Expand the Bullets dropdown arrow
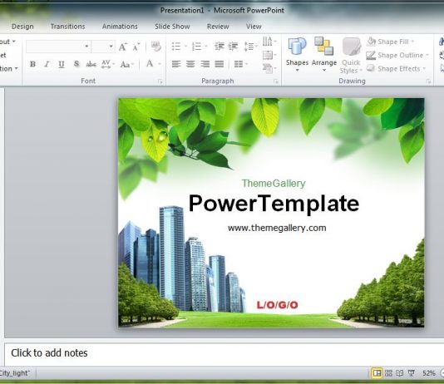 click(185, 46)
